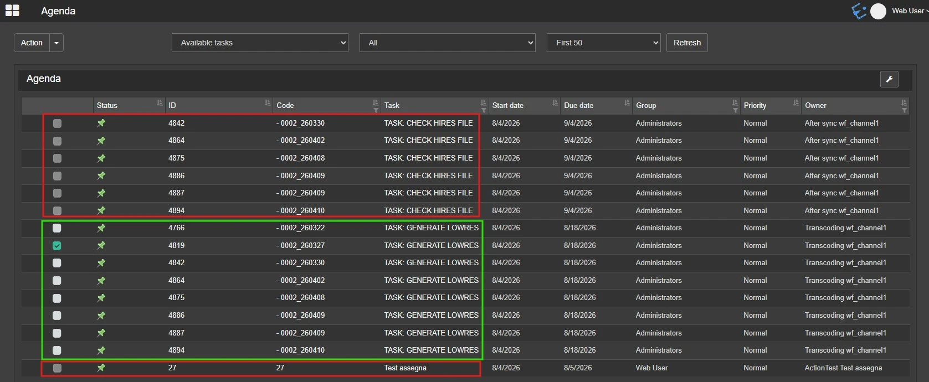Select checkbox for 4864 GENERATE LOWRES

pos(57,281)
